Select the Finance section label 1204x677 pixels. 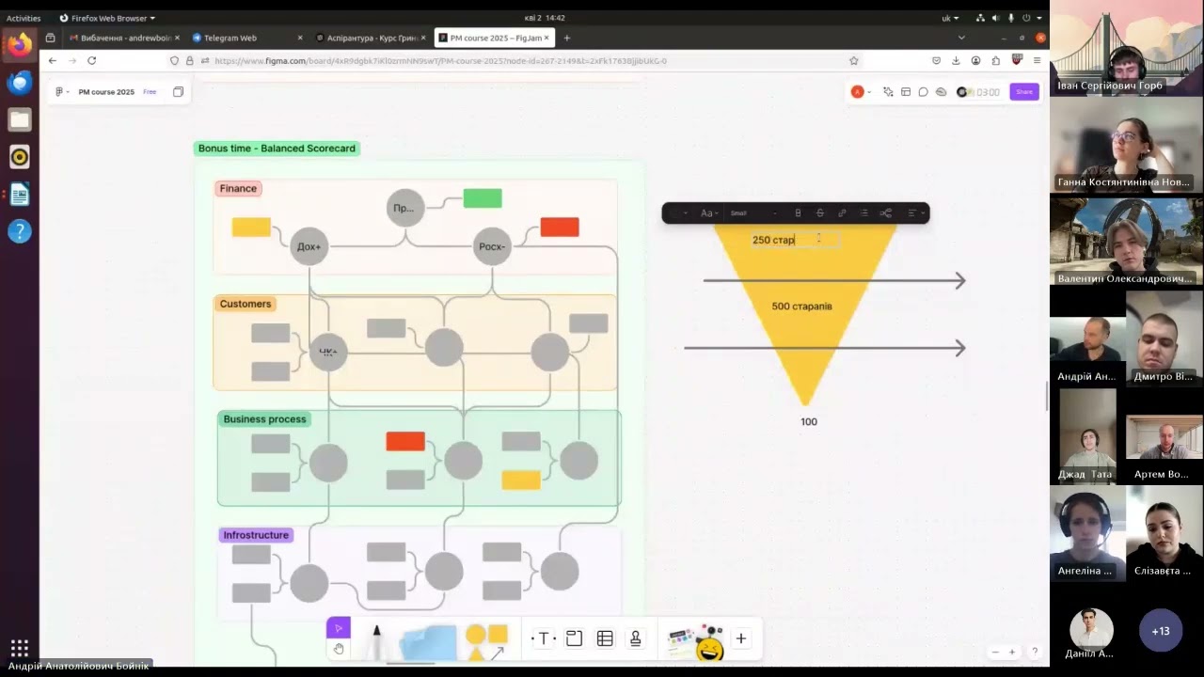pyautogui.click(x=238, y=188)
